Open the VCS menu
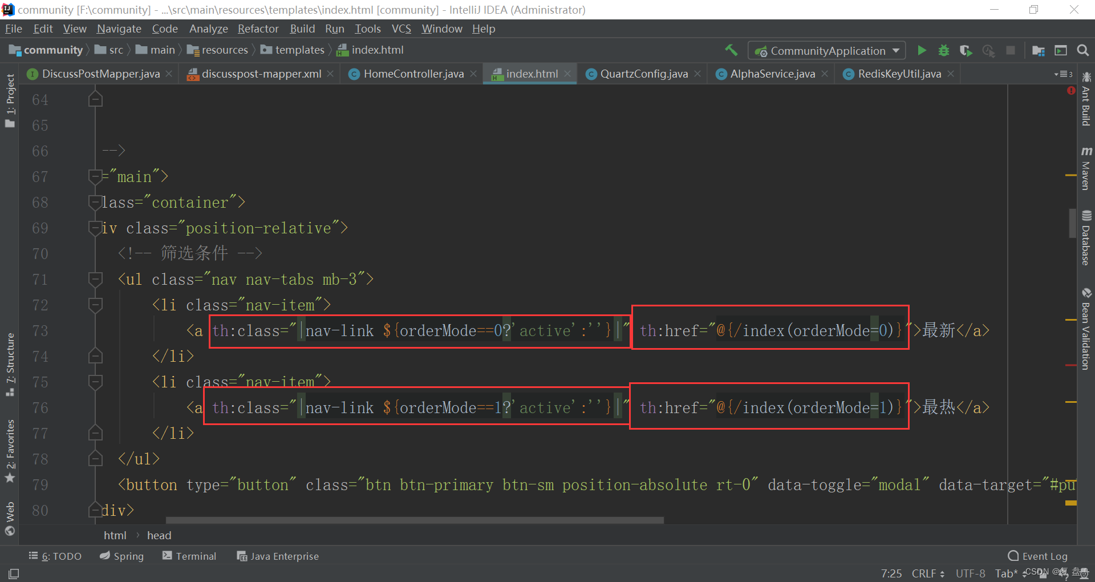Viewport: 1095px width, 582px height. pyautogui.click(x=401, y=29)
